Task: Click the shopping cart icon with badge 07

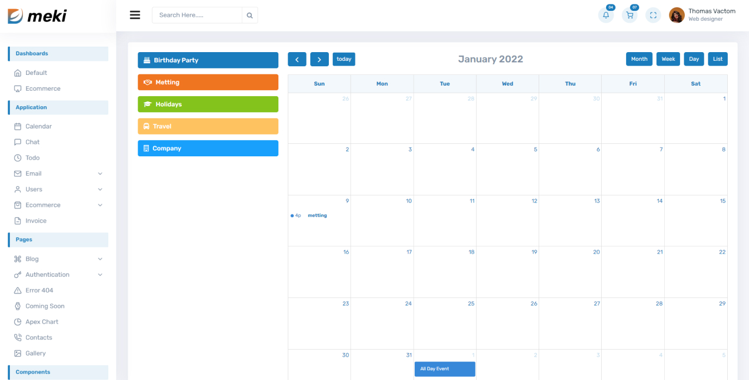Action: [x=629, y=15]
